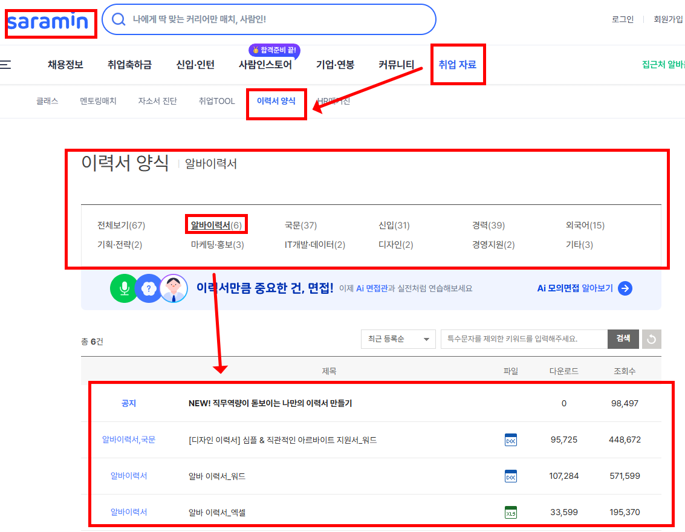Open 취업 자료 menu

click(458, 65)
